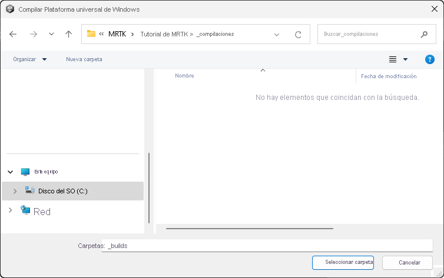Screen dimensions: 444x278
Task: Close the Compilar Plataforma universal dialog
Action: tap(435, 9)
